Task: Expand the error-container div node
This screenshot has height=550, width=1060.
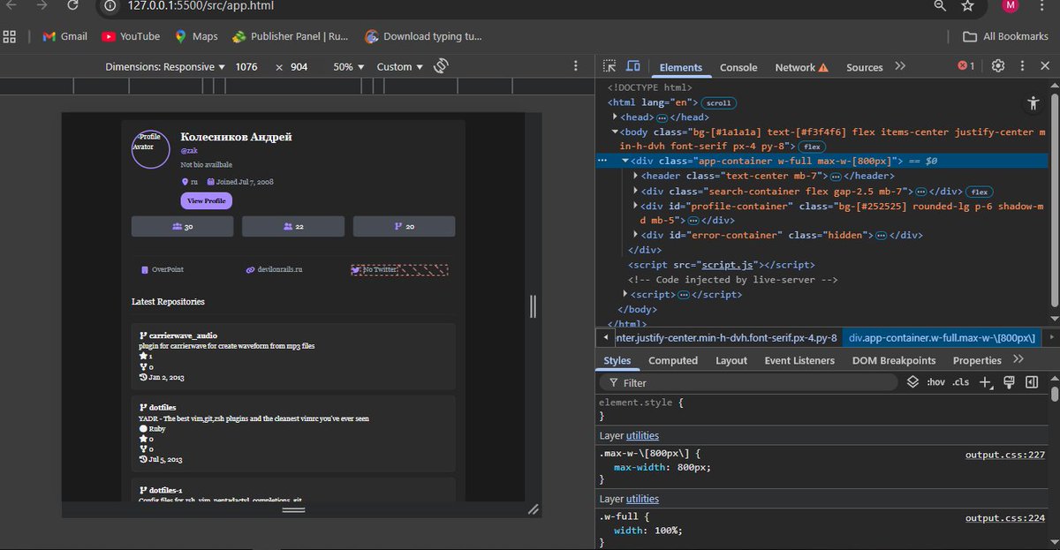Action: pos(636,235)
